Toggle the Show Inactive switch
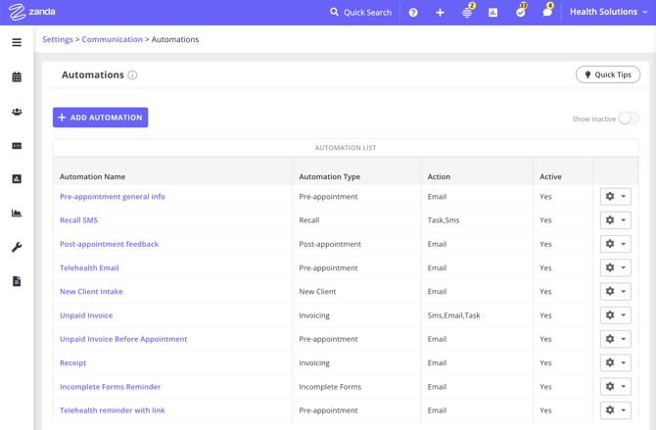656x430 pixels. [628, 119]
